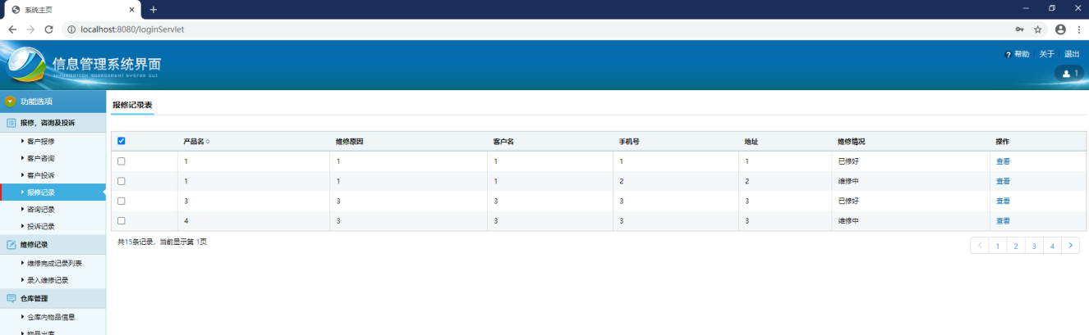Click the 信息管理系统 globe logo

25,64
